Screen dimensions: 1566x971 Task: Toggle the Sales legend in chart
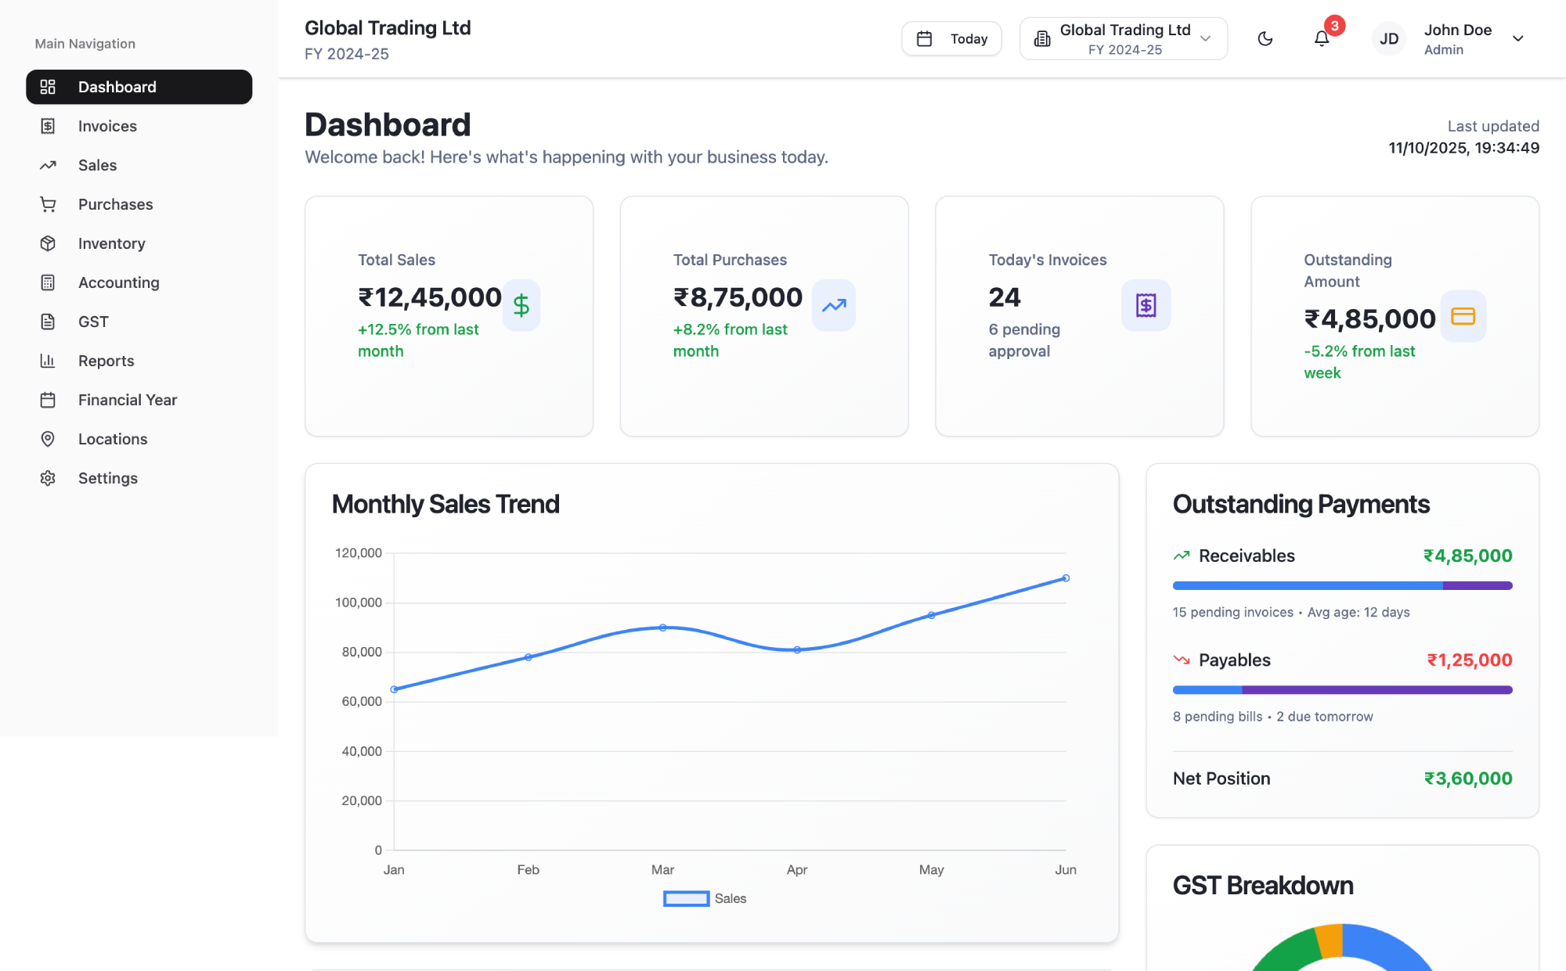(704, 898)
